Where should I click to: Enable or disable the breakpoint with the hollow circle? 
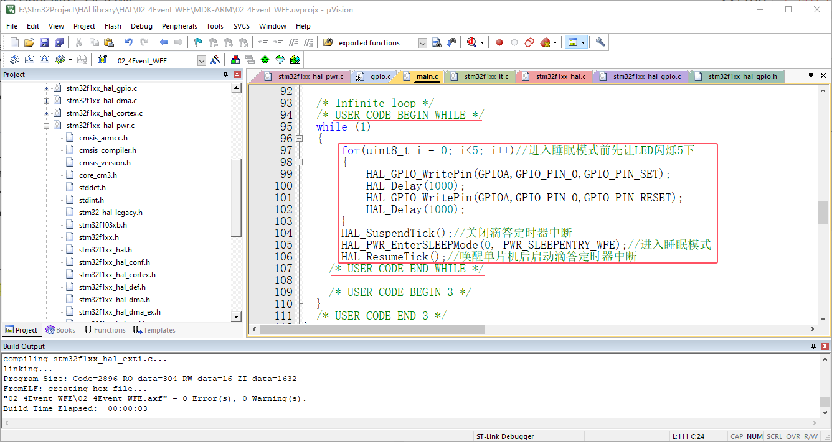tap(514, 42)
